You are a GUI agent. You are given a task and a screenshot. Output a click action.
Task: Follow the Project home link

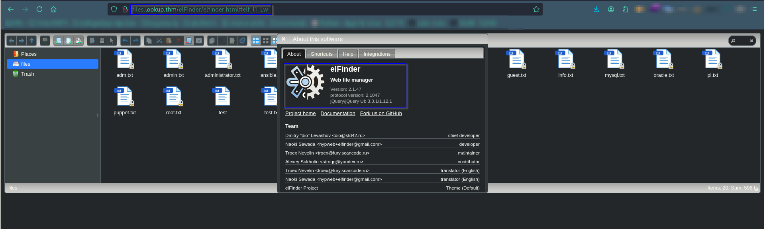click(300, 114)
